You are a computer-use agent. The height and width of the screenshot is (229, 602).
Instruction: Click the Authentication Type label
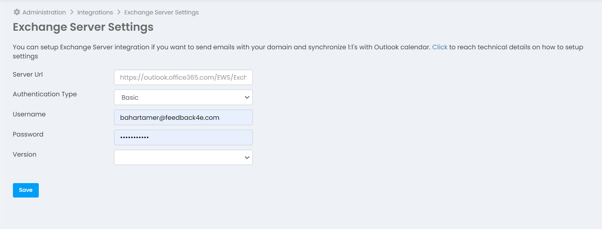coord(45,94)
